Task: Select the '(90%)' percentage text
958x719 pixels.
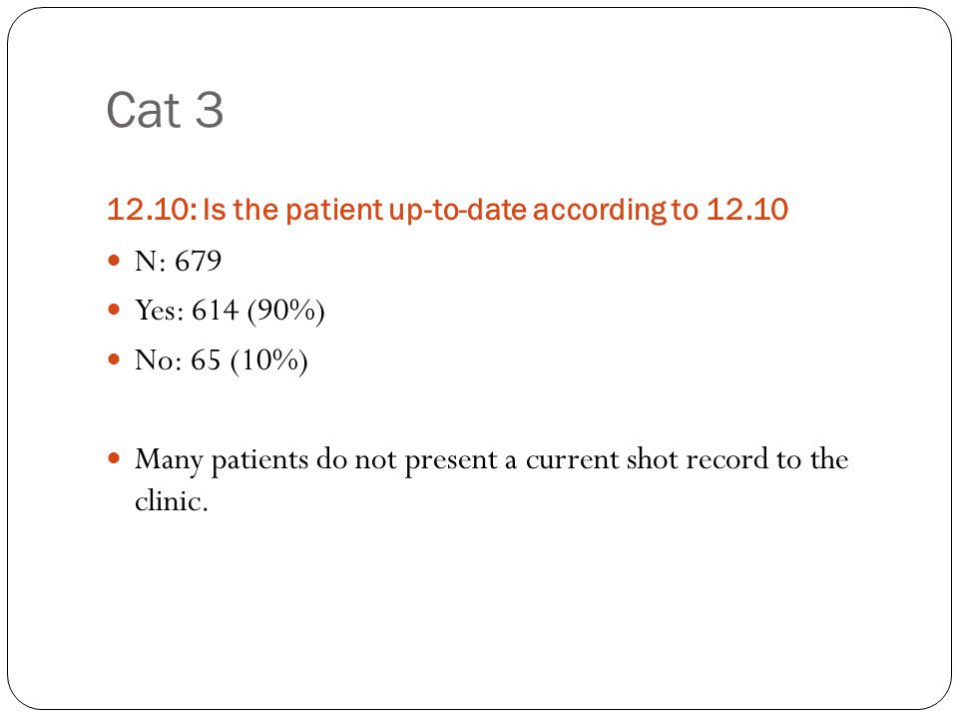Action: [x=286, y=311]
